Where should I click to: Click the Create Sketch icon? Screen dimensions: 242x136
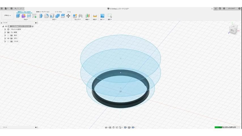[x=34, y=16]
